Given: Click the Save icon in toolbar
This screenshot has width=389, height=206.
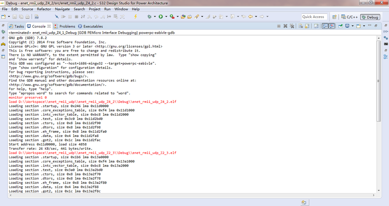Looking at the screenshot, I should (x=15, y=17).
